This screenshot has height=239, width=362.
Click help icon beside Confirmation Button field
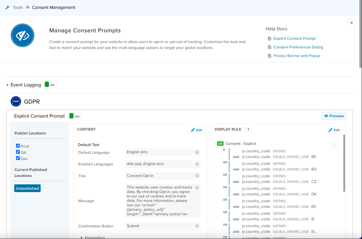pyautogui.click(x=197, y=226)
